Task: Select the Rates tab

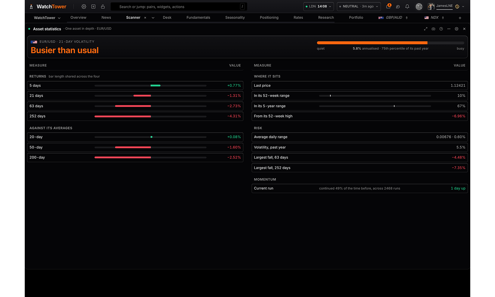Action: pos(298,17)
